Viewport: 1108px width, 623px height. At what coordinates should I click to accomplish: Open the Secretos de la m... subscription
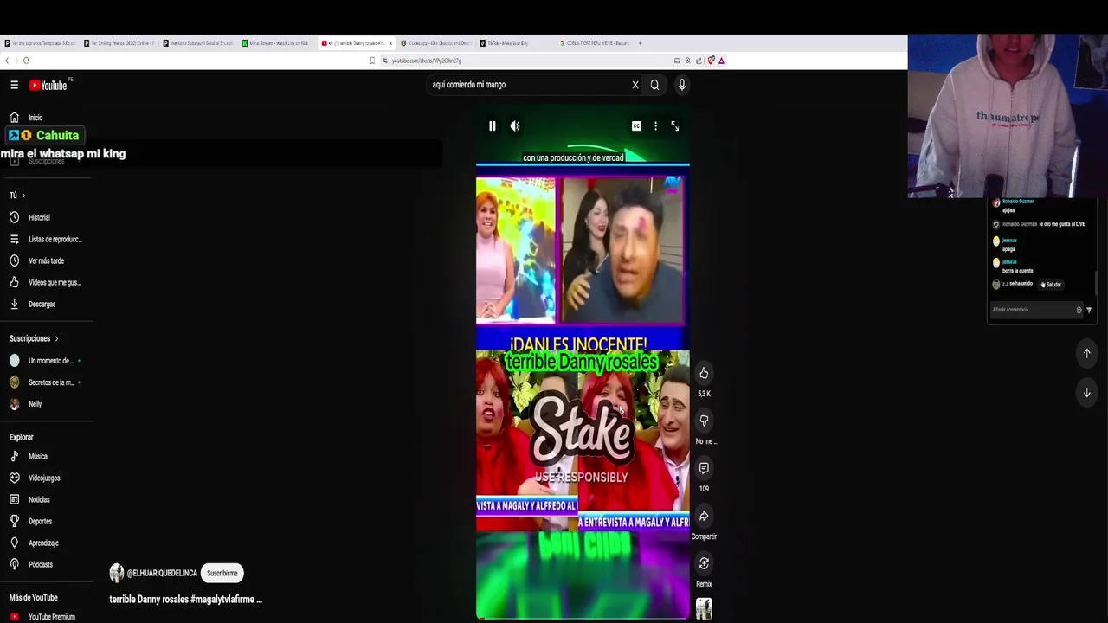48,382
